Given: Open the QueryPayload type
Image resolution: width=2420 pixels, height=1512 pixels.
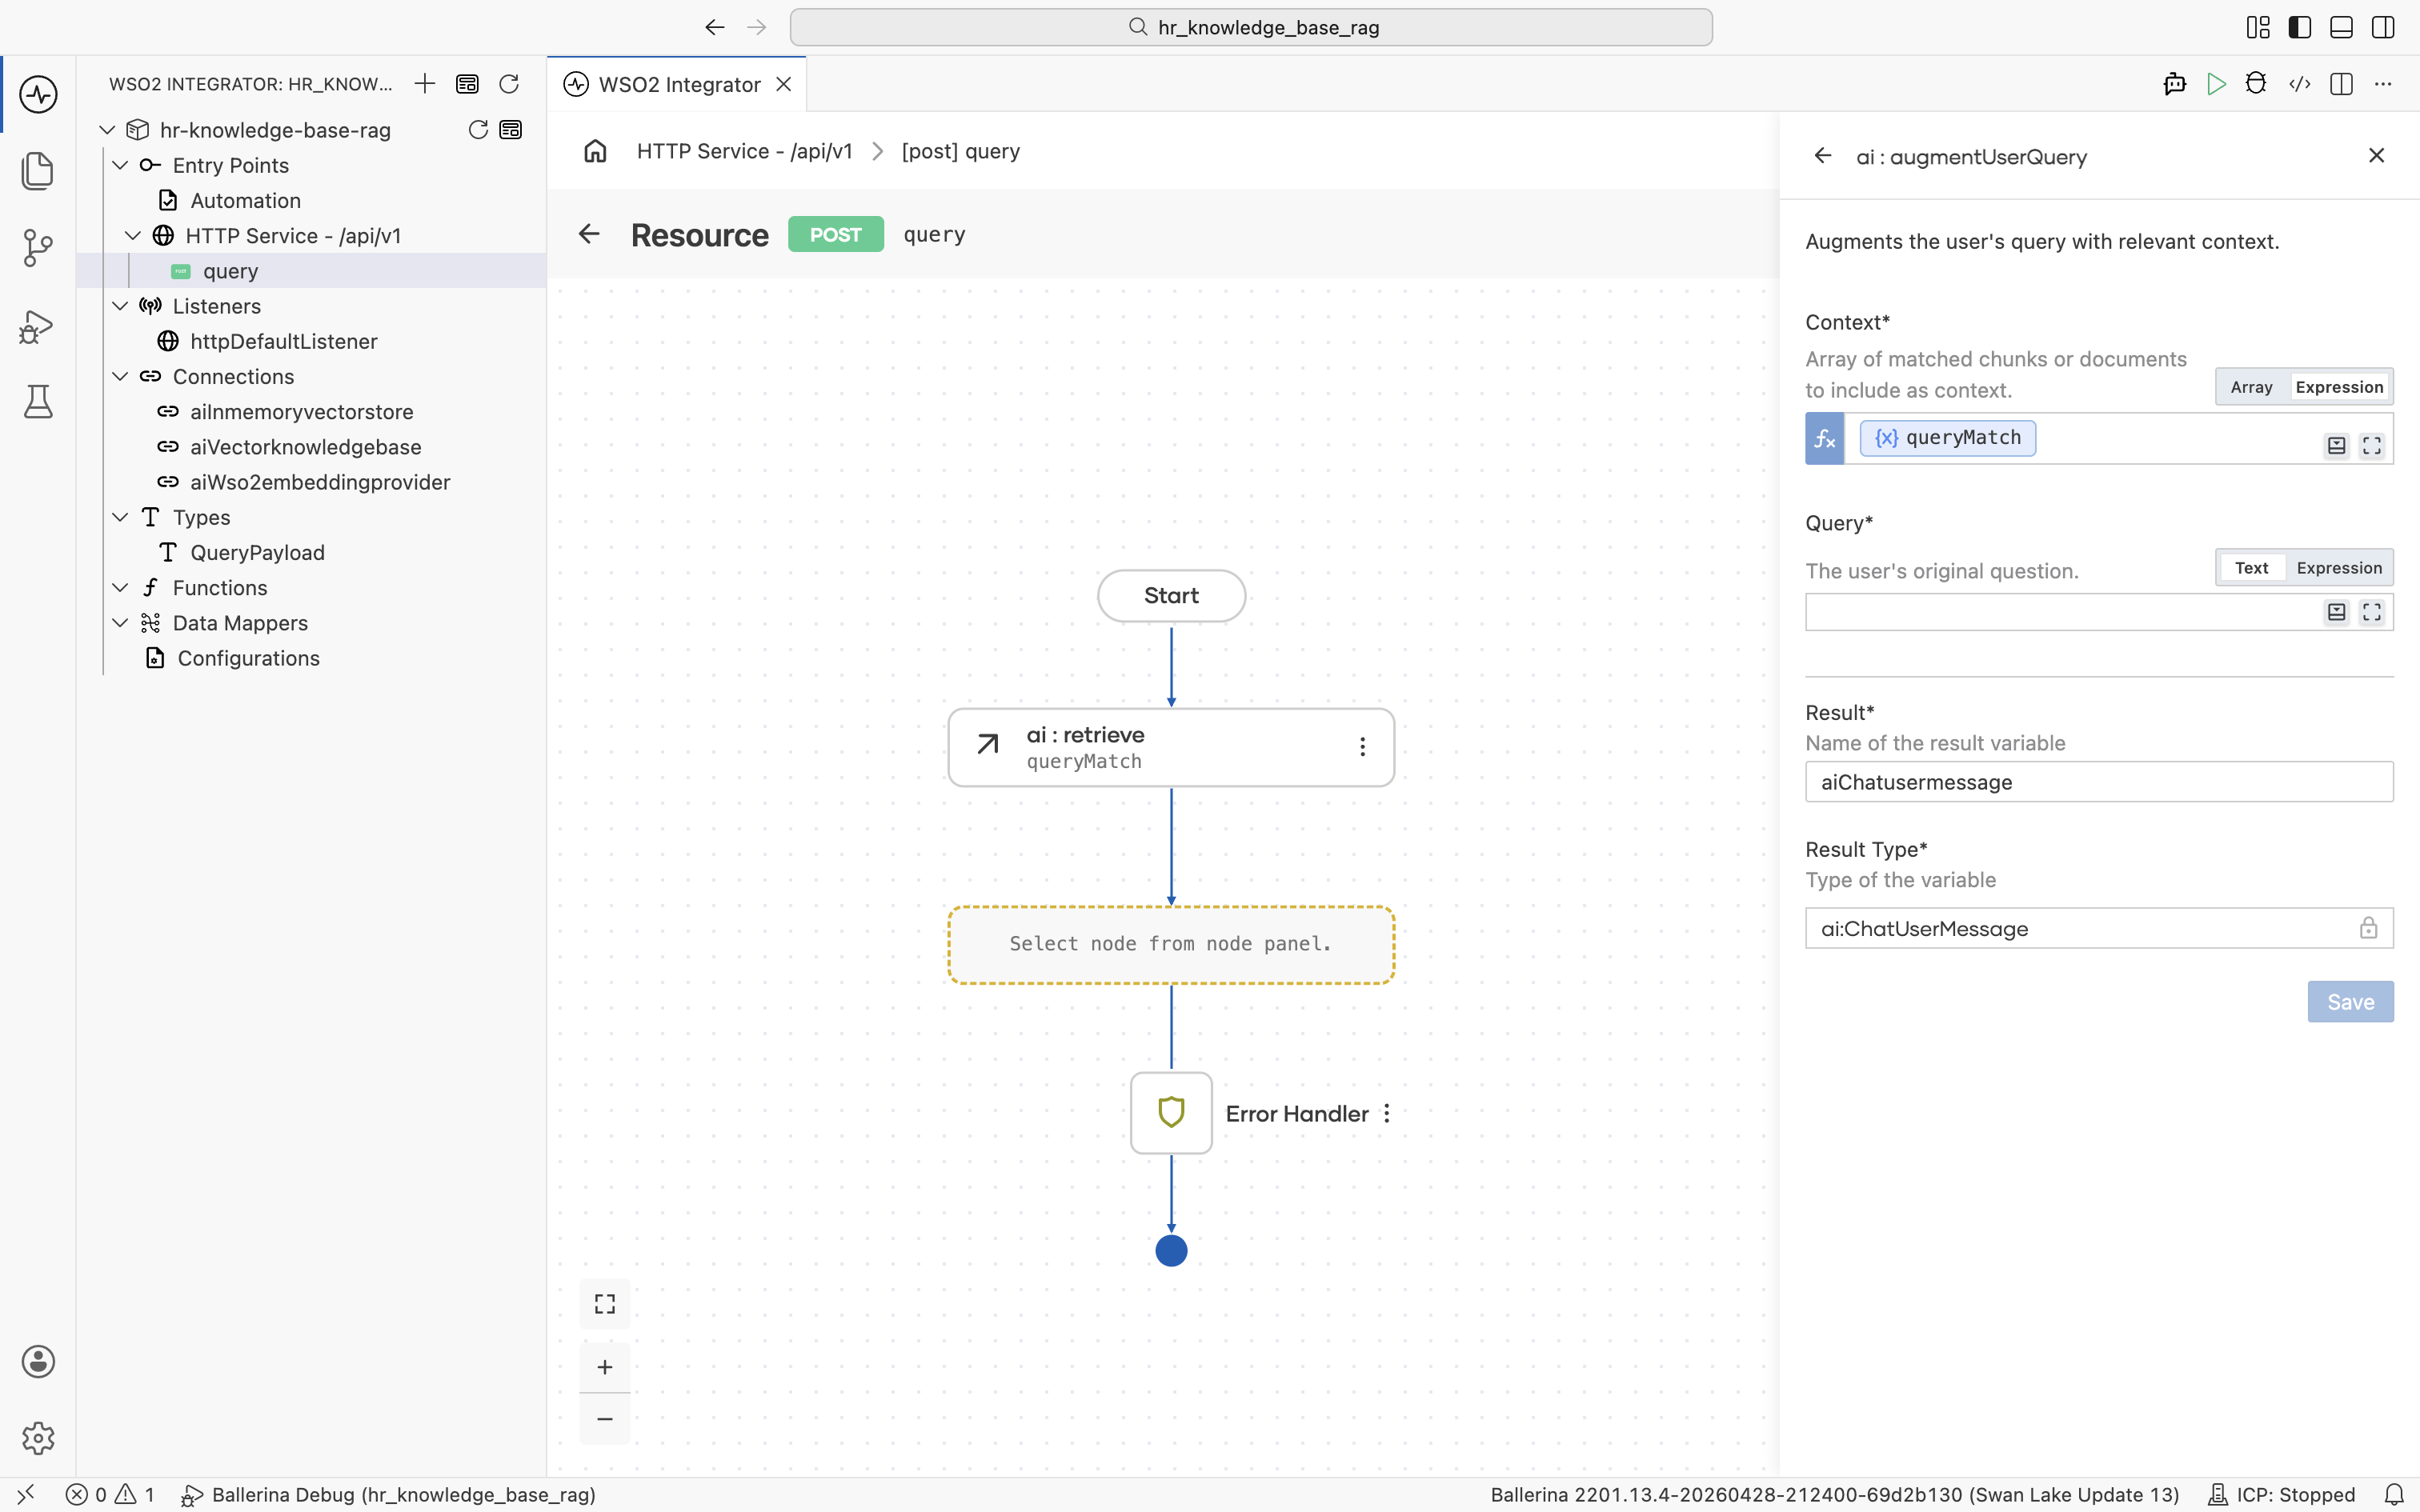Looking at the screenshot, I should click(257, 553).
